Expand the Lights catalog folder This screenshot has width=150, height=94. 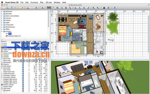[x=2, y=22]
